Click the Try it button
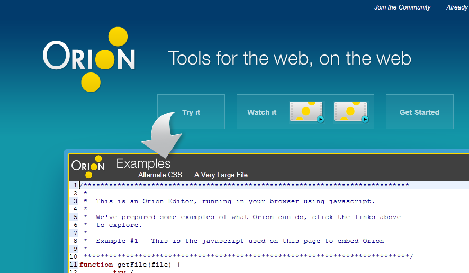Viewport: 469px width, 273px height. tap(191, 112)
